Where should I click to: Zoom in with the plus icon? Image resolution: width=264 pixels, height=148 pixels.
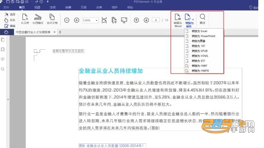(77, 20)
